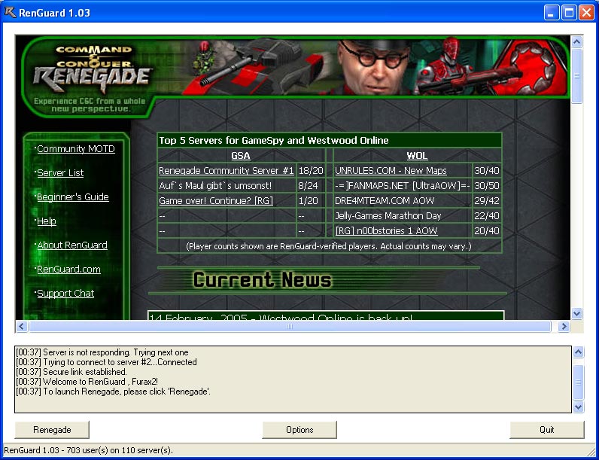Viewport: 599px width, 460px height.
Task: Launch the game with the Renegade button
Action: coord(52,430)
